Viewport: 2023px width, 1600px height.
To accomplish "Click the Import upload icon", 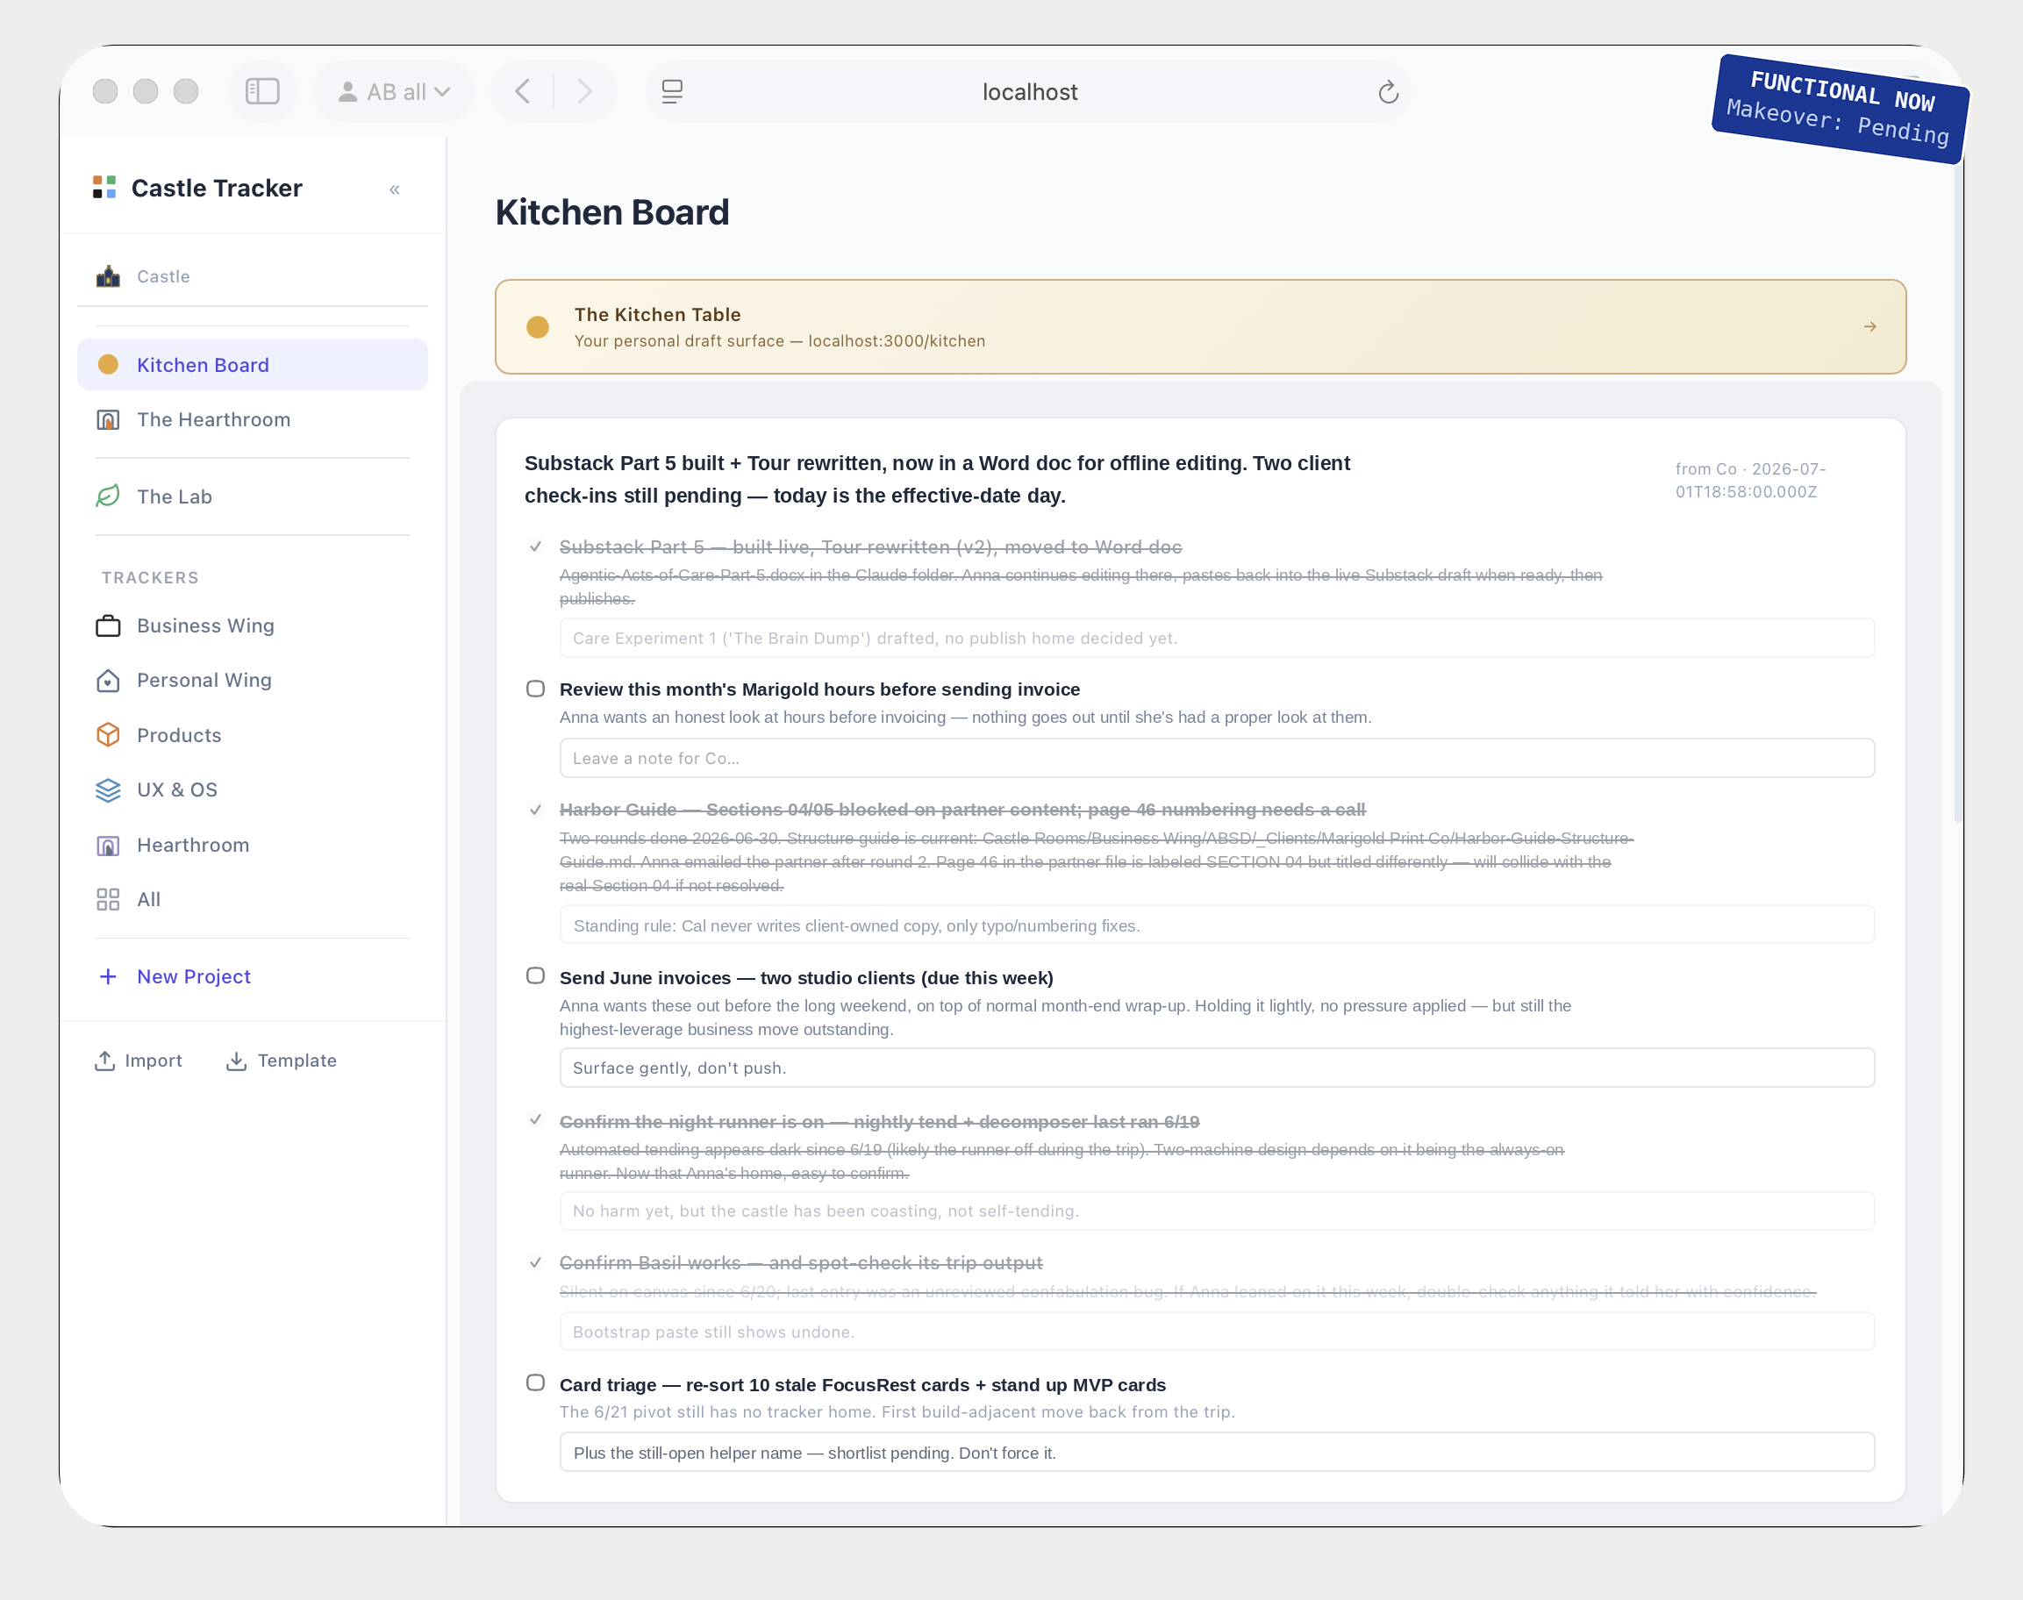I will 105,1061.
